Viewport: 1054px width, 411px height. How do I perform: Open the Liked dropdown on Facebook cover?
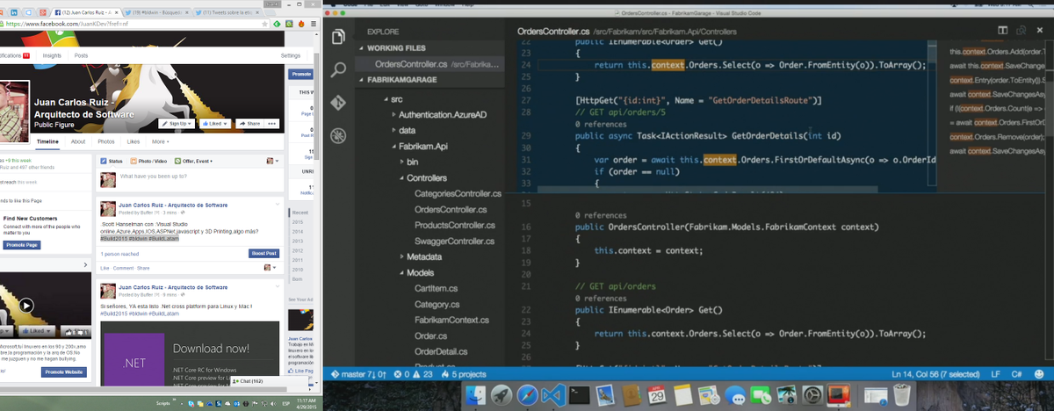tap(213, 124)
